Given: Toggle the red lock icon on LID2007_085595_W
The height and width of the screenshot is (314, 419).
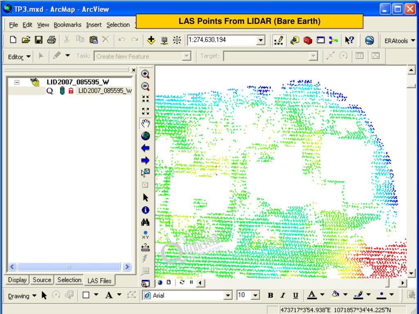Looking at the screenshot, I should click(x=71, y=91).
